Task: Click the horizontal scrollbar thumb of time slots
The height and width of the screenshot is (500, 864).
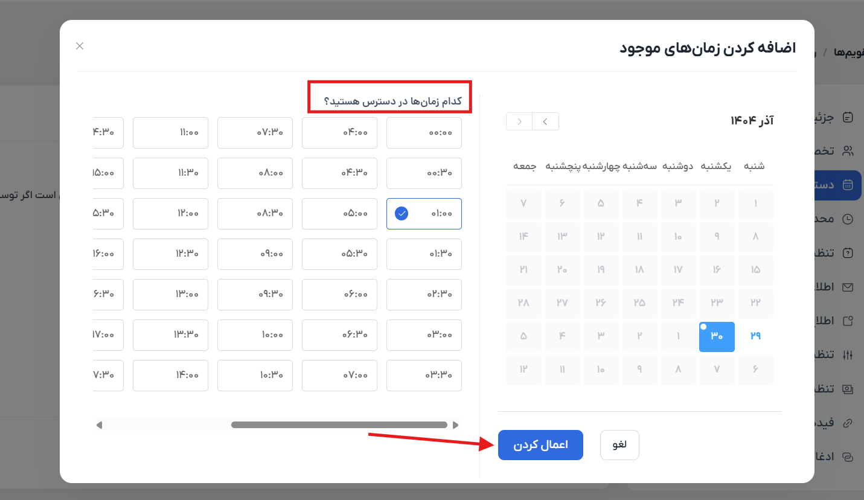Action: (x=339, y=425)
